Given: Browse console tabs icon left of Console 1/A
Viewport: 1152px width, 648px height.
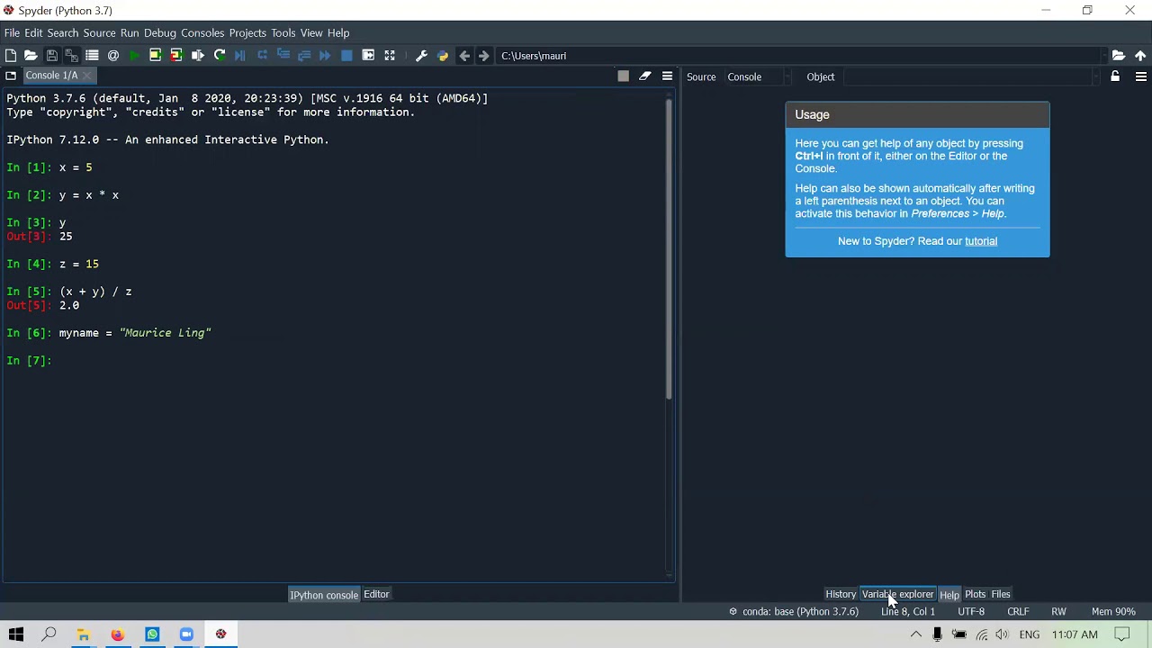Looking at the screenshot, I should click(x=11, y=76).
